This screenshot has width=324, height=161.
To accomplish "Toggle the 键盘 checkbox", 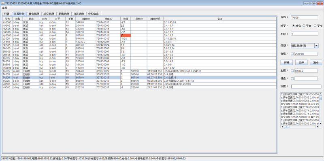I will (x=292, y=78).
